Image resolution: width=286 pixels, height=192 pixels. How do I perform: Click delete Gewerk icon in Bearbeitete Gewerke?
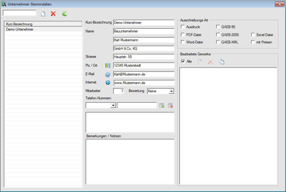click(x=211, y=62)
